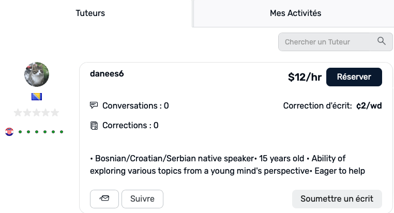The width and height of the screenshot is (394, 213).
Task: Click the last star of the tutor rating
Action: tap(54, 112)
